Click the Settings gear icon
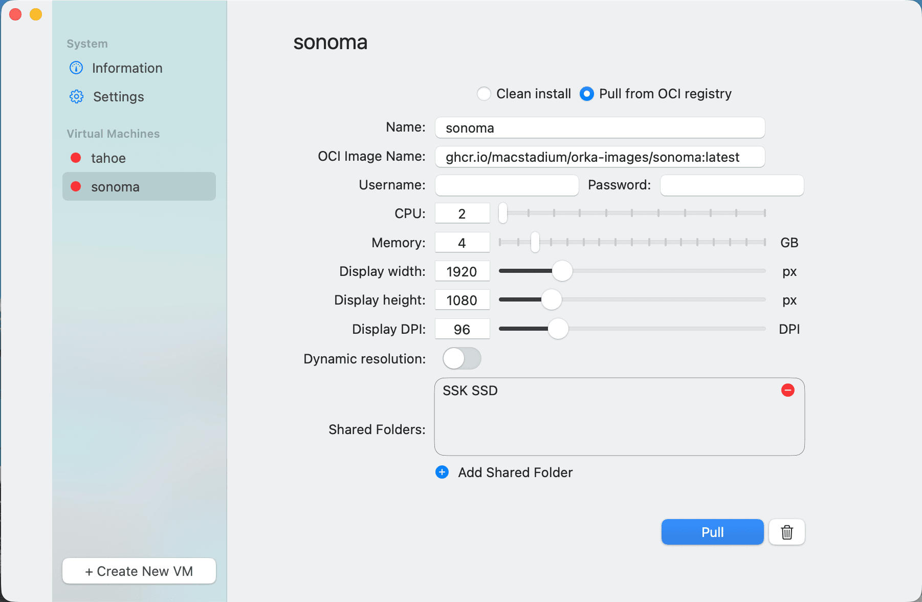The width and height of the screenshot is (922, 602). point(76,96)
